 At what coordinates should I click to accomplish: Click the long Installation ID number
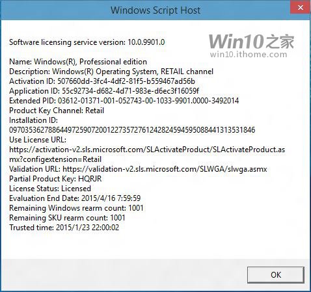132,130
